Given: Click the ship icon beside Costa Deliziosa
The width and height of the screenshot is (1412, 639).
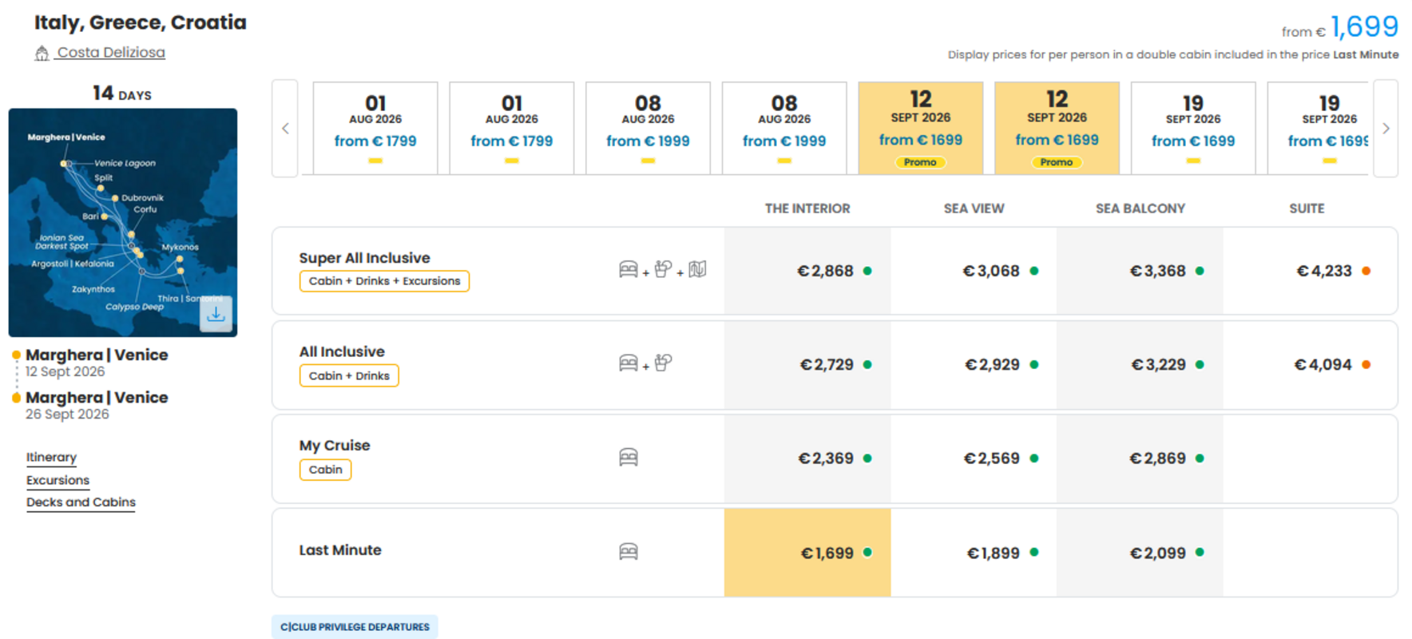Looking at the screenshot, I should point(42,54).
